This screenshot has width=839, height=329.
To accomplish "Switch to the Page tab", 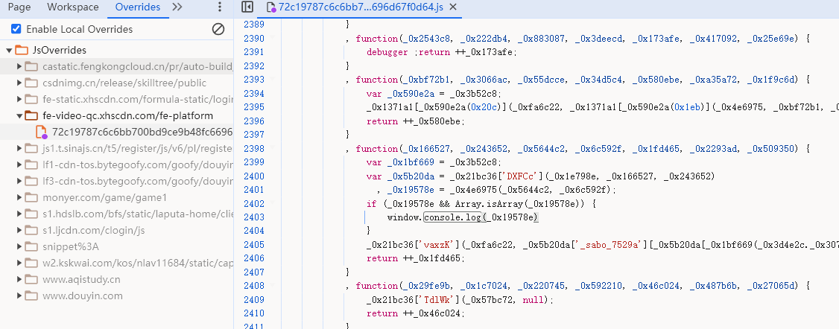I will coord(19,7).
